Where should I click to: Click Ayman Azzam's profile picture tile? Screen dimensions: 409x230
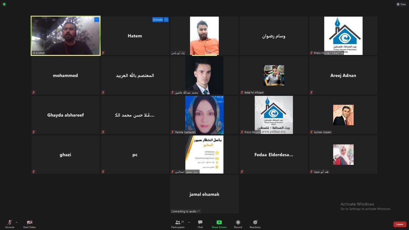pyautogui.click(x=343, y=115)
